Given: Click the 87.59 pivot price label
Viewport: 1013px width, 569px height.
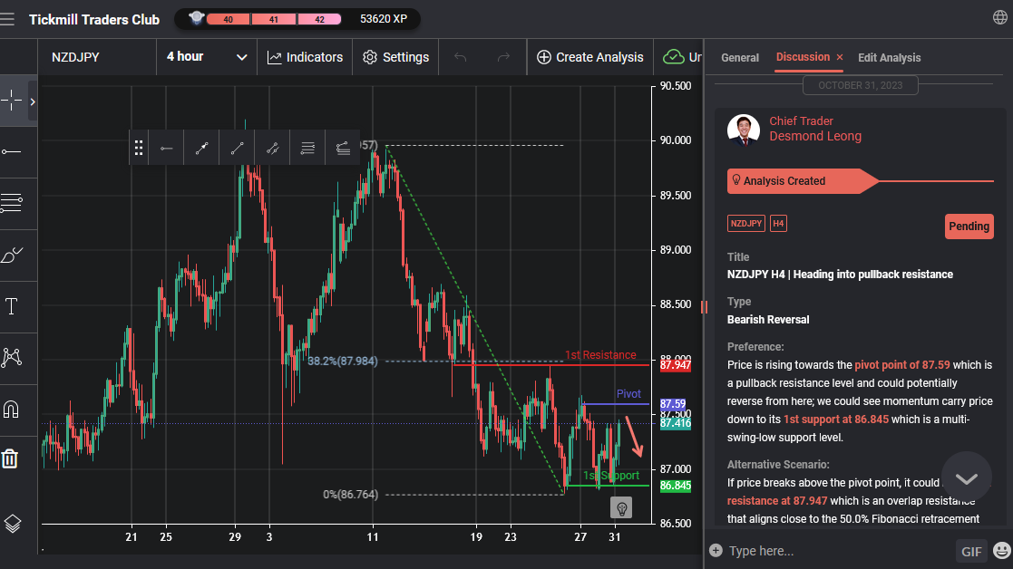Looking at the screenshot, I should pyautogui.click(x=673, y=404).
